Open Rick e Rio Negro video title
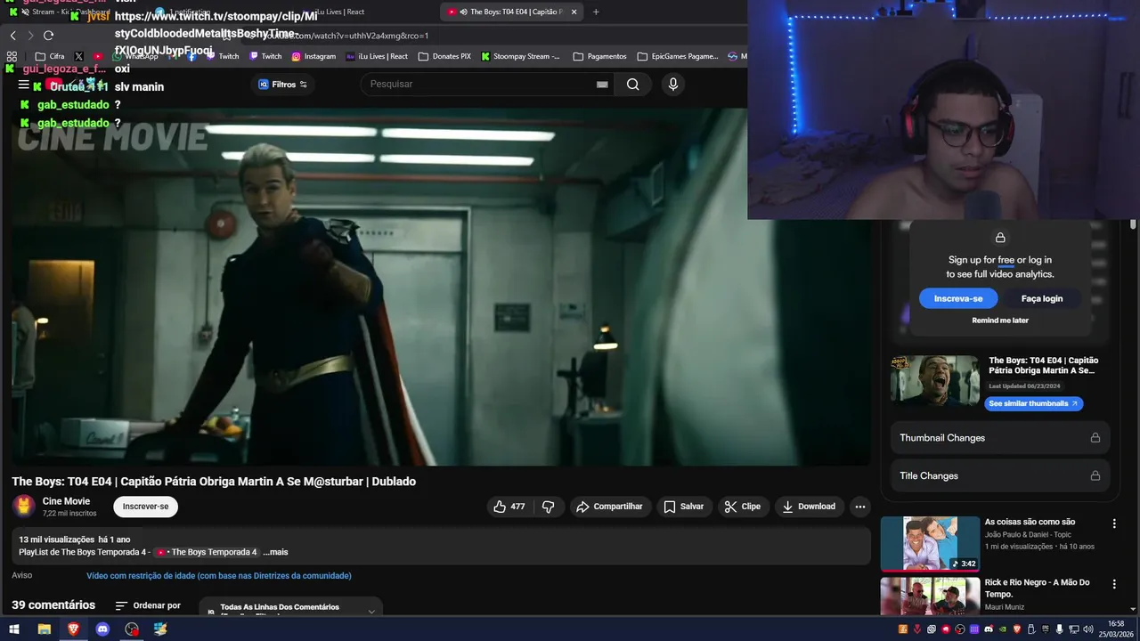 pos(1037,588)
